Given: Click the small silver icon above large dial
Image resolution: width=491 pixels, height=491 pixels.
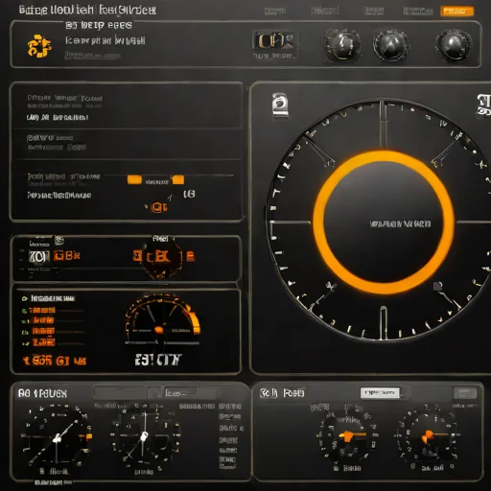Looking at the screenshot, I should [280, 105].
